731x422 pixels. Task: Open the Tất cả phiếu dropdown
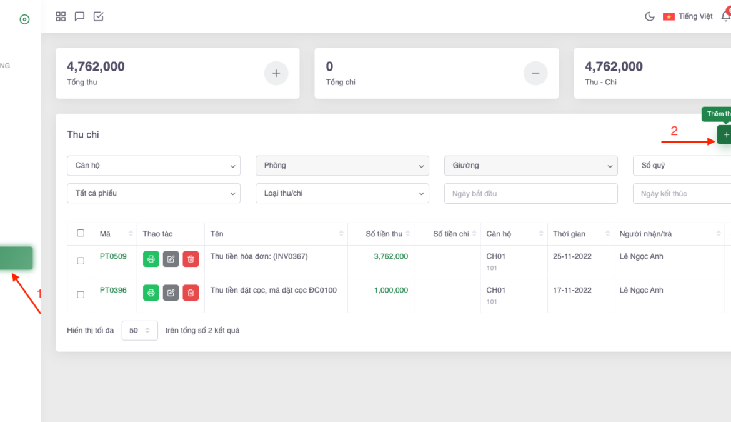153,194
